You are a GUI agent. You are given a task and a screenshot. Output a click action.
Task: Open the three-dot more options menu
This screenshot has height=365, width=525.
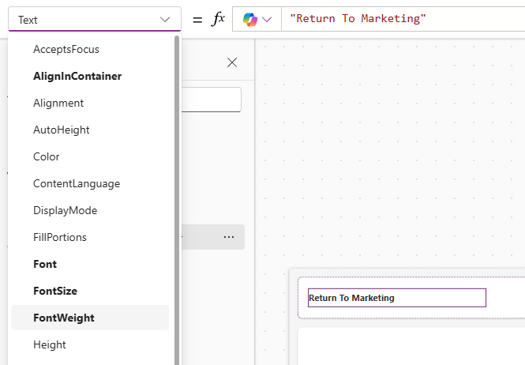coord(229,237)
